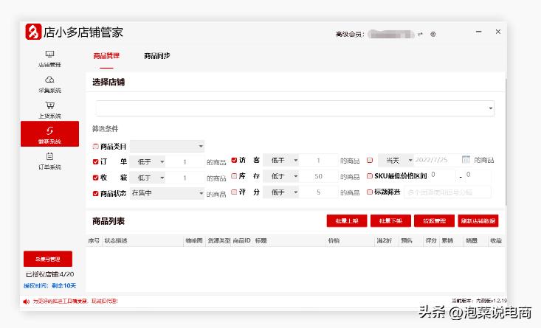The image size is (541, 328).
Task: Click the speaker announcement icon in status bar
Action: pyautogui.click(x=27, y=301)
